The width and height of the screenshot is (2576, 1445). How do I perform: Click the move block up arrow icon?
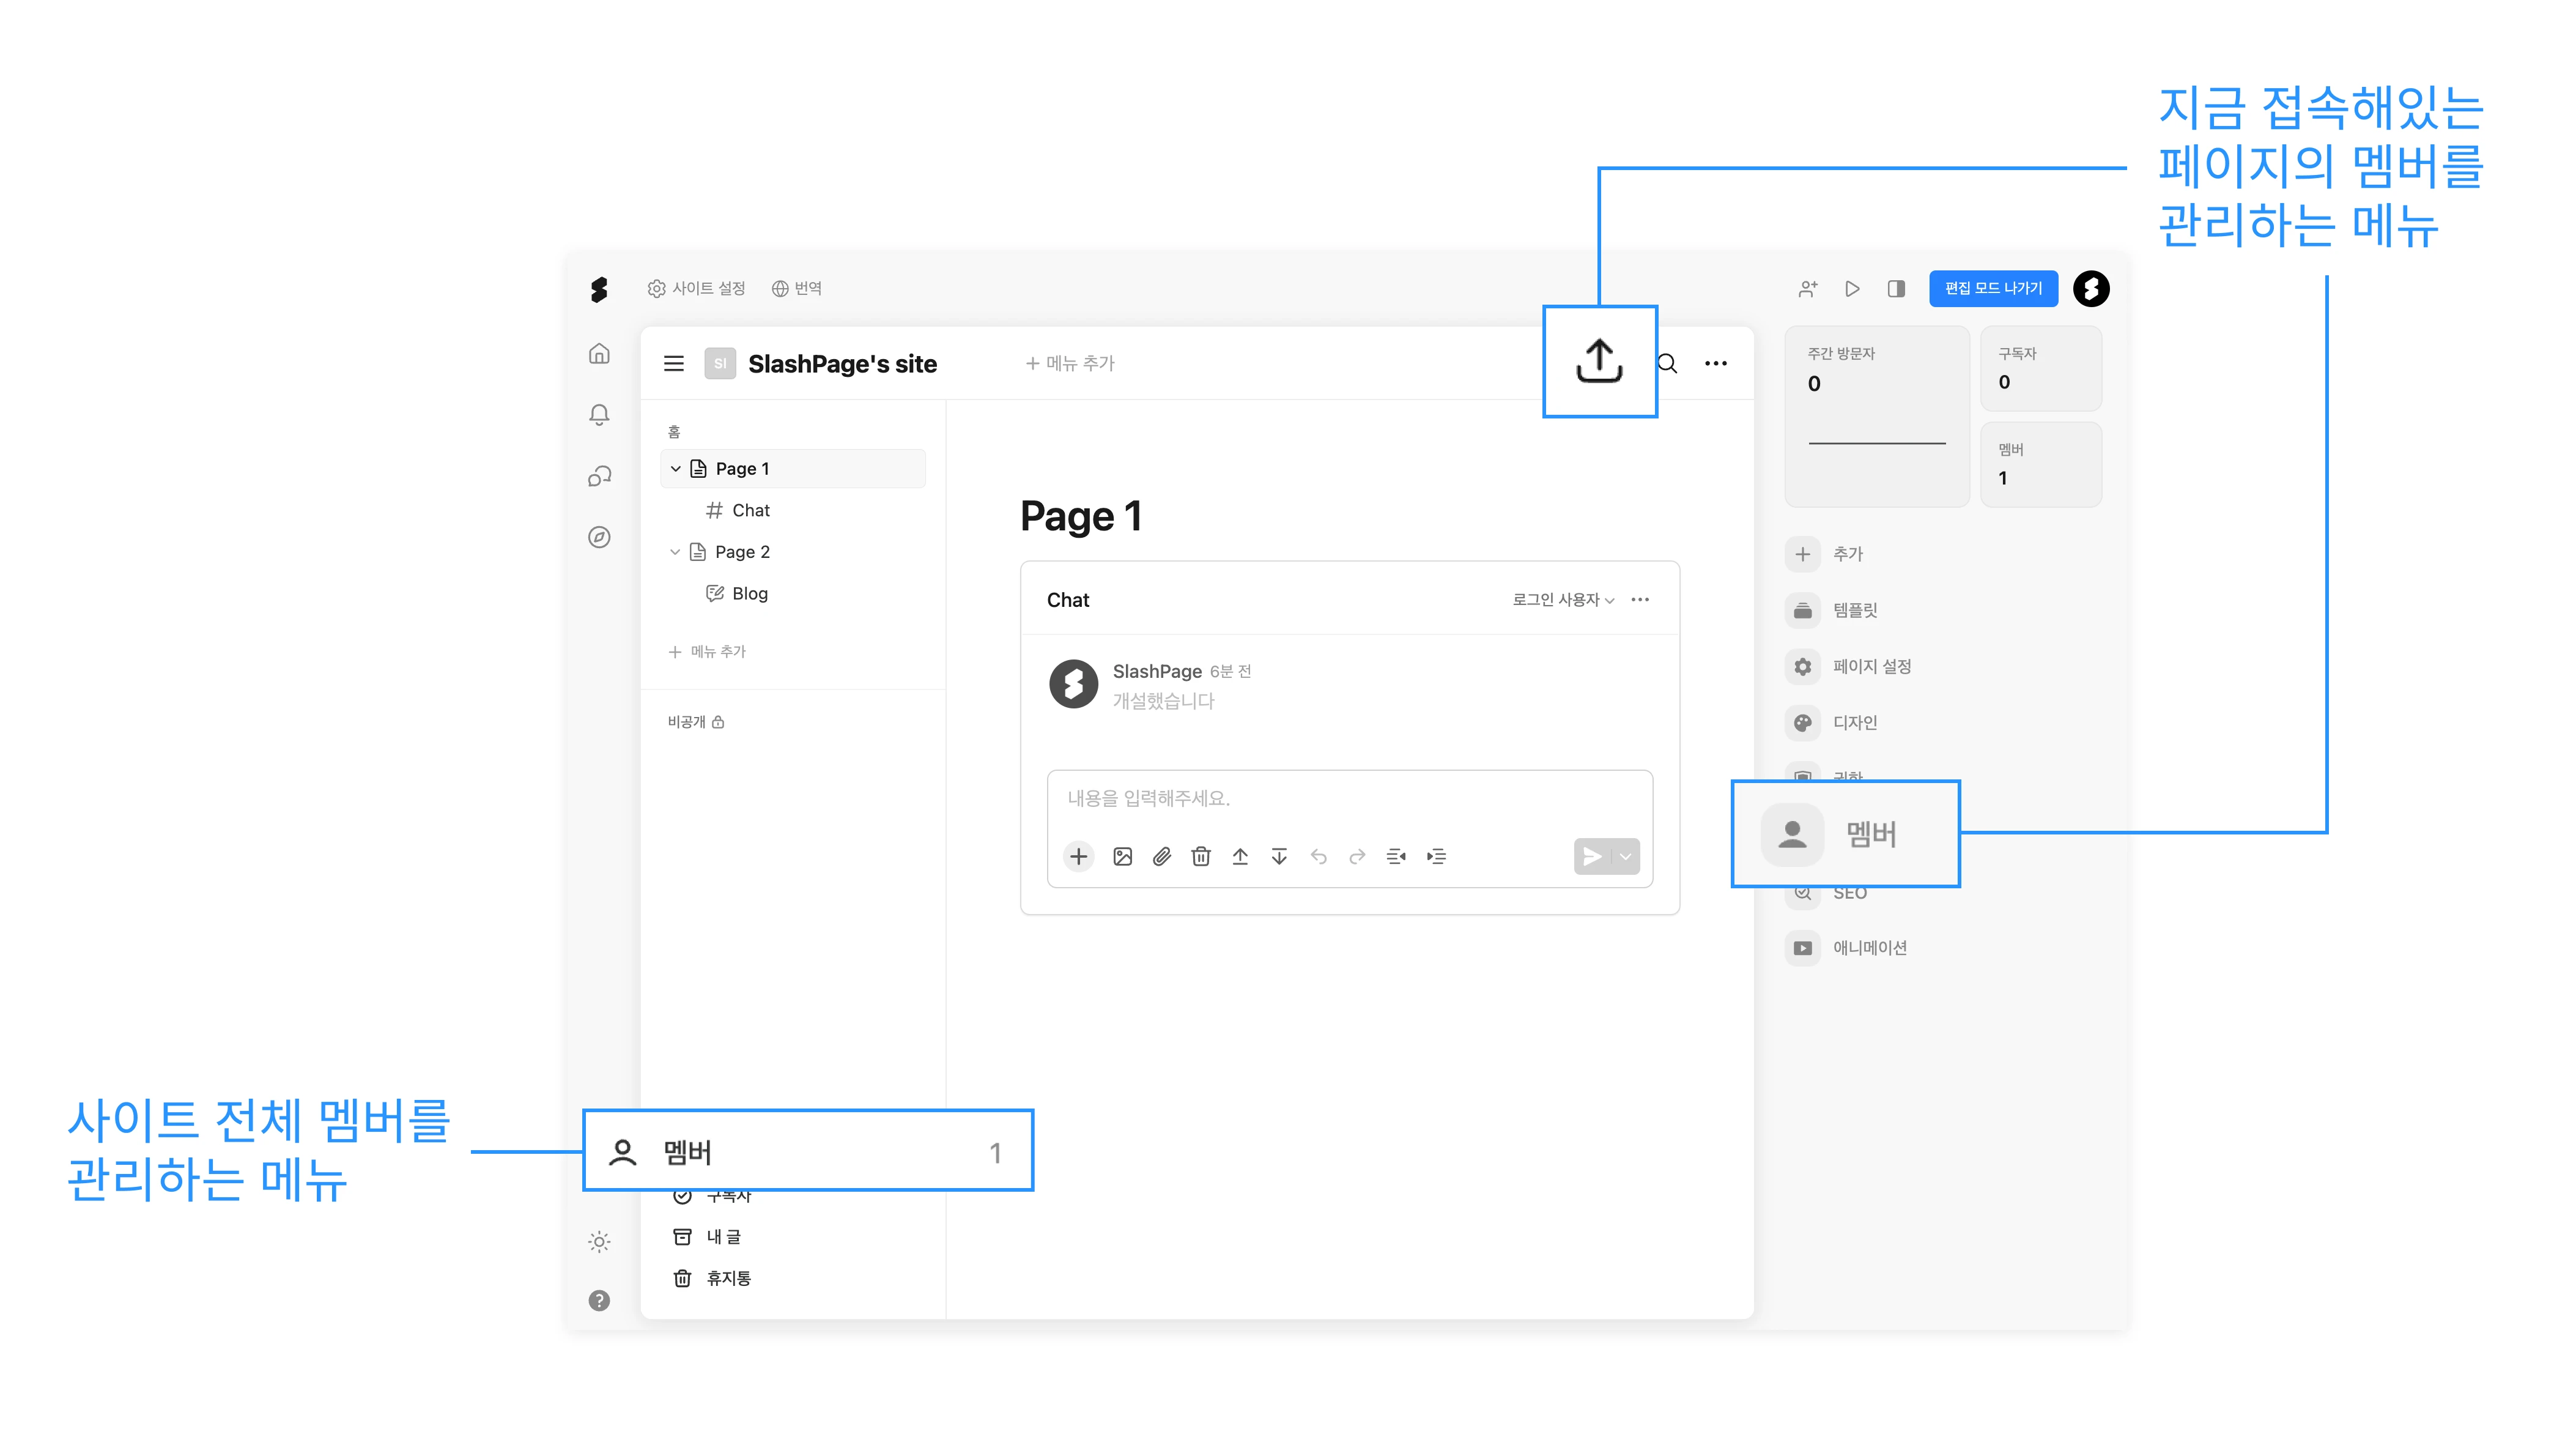[1240, 857]
